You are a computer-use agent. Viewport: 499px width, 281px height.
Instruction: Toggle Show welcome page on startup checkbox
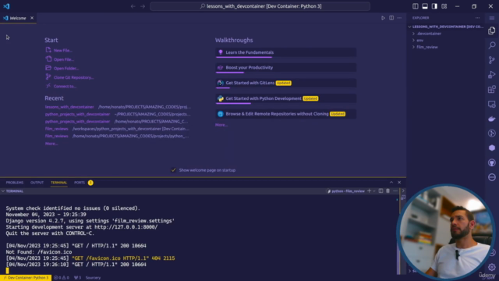[x=173, y=170]
